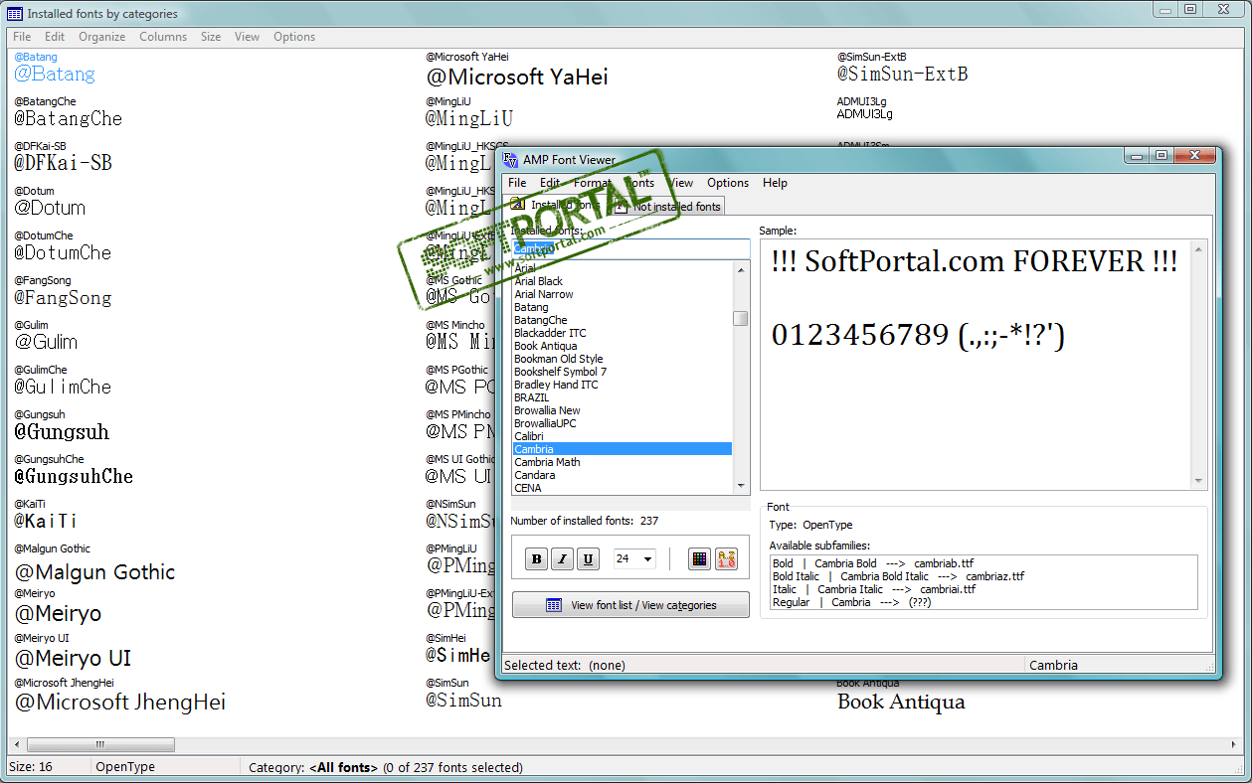Click horizontal scrollbar right arrow in categories window
The height and width of the screenshot is (783, 1252).
click(x=1236, y=744)
